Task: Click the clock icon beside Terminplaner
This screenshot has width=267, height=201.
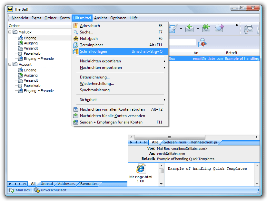Action: pos(76,45)
